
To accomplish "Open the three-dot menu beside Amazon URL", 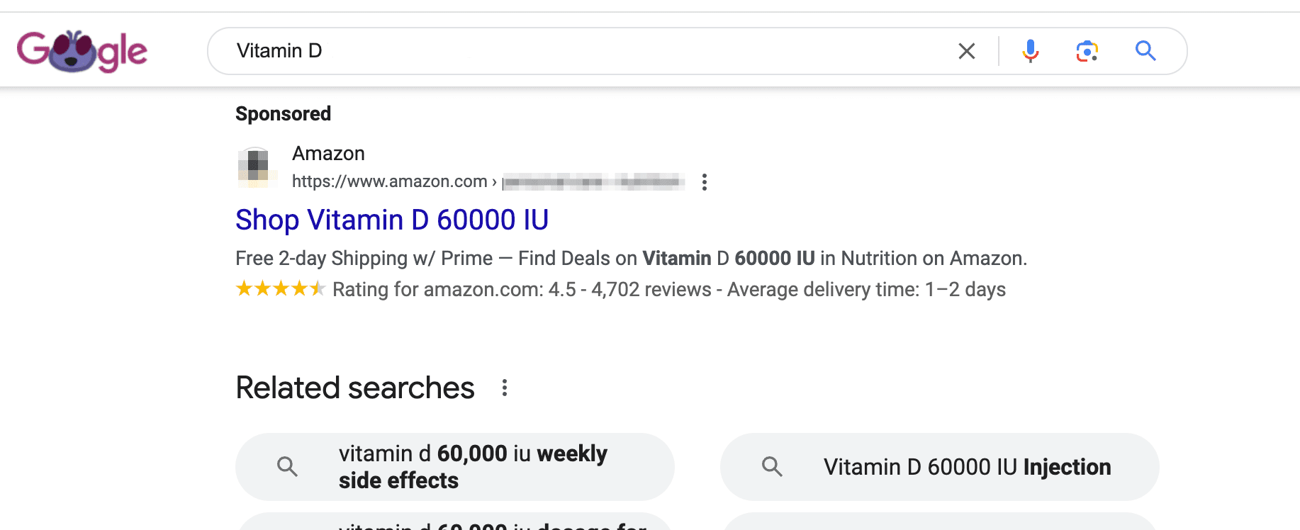I will pos(704,182).
